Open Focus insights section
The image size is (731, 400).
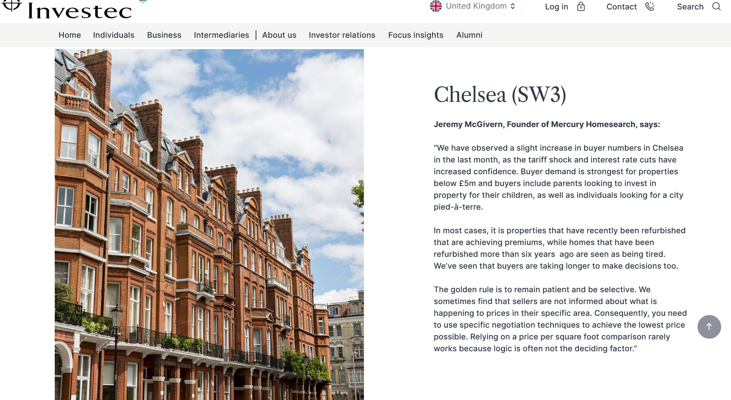point(416,35)
